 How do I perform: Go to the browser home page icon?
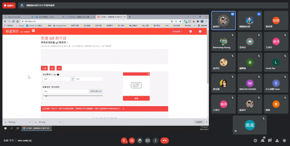click(17, 21)
